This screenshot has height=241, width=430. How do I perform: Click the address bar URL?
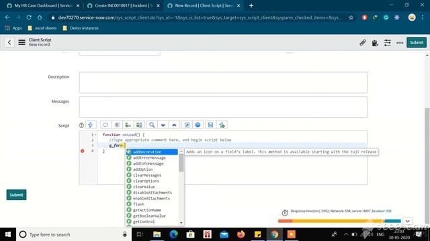(200, 17)
